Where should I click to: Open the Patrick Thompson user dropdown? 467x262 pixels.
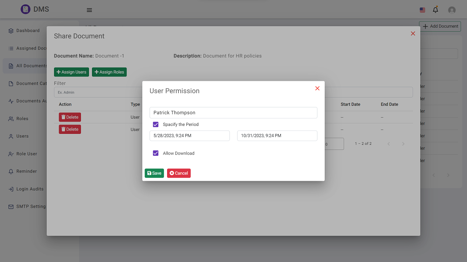coord(233,113)
